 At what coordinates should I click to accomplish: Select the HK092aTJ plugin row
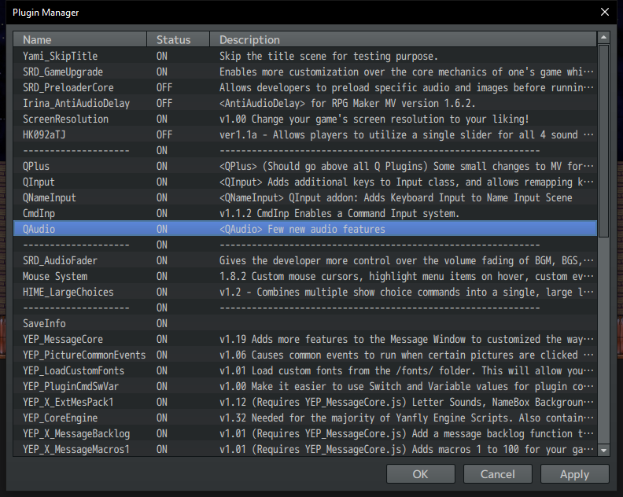click(304, 134)
